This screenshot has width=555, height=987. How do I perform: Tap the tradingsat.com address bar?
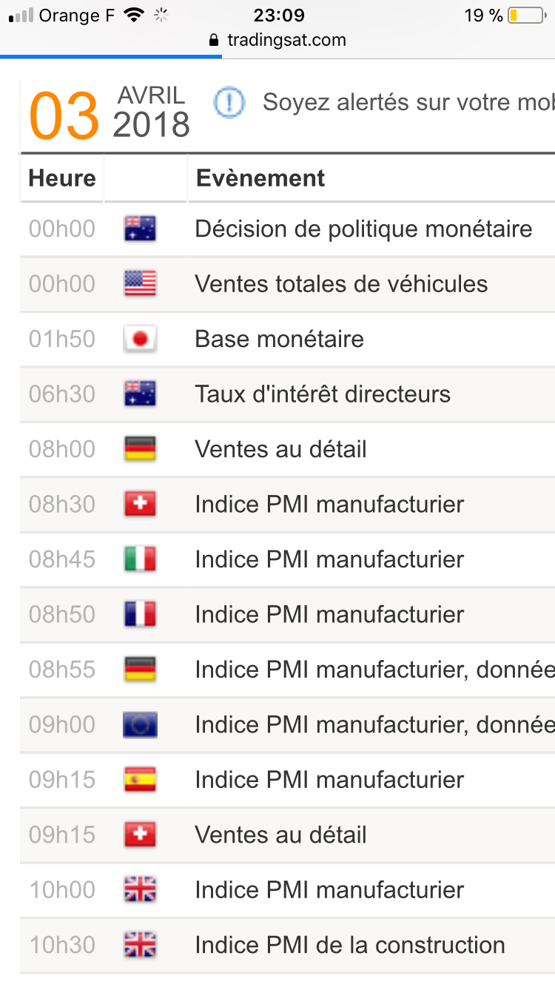(x=286, y=40)
